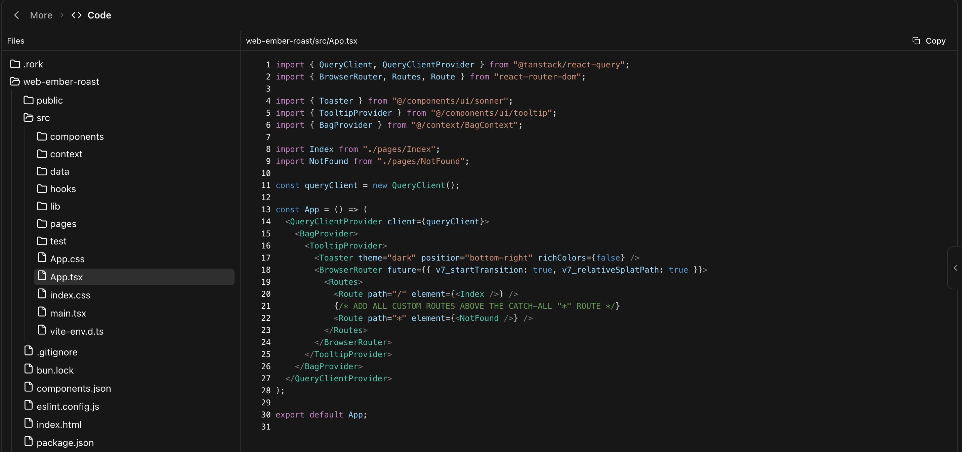Click the const App declaration on line 13
Image resolution: width=962 pixels, height=452 pixels.
[x=321, y=210]
